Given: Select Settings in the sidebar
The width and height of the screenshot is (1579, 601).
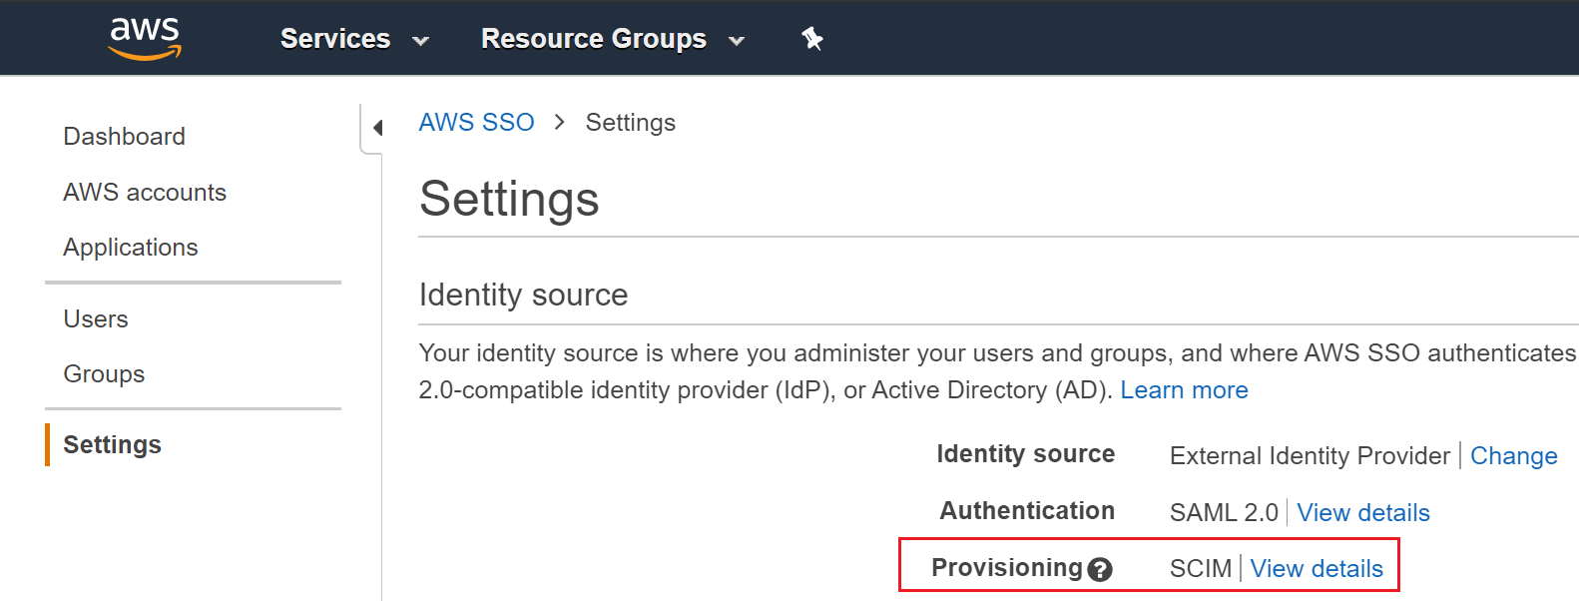Looking at the screenshot, I should [x=113, y=444].
